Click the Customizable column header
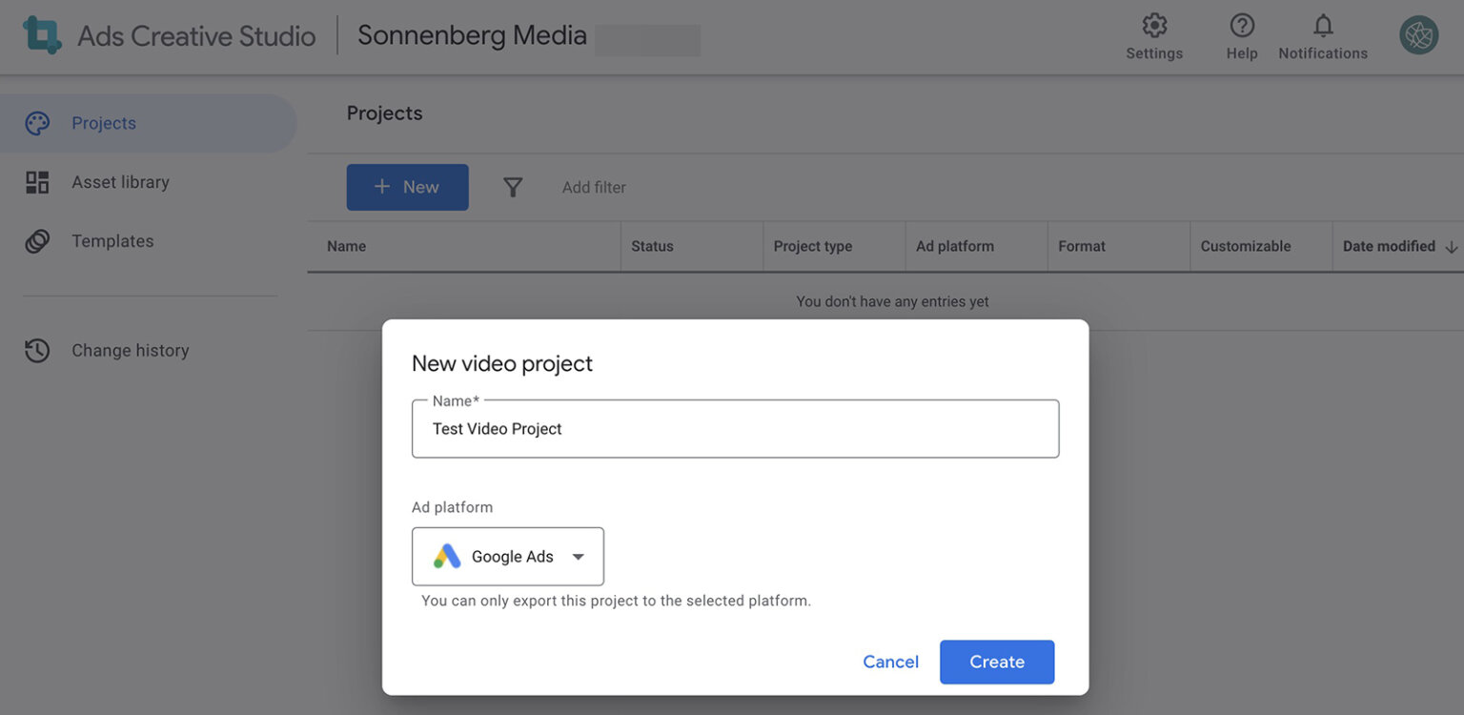Image resolution: width=1464 pixels, height=715 pixels. click(x=1246, y=246)
